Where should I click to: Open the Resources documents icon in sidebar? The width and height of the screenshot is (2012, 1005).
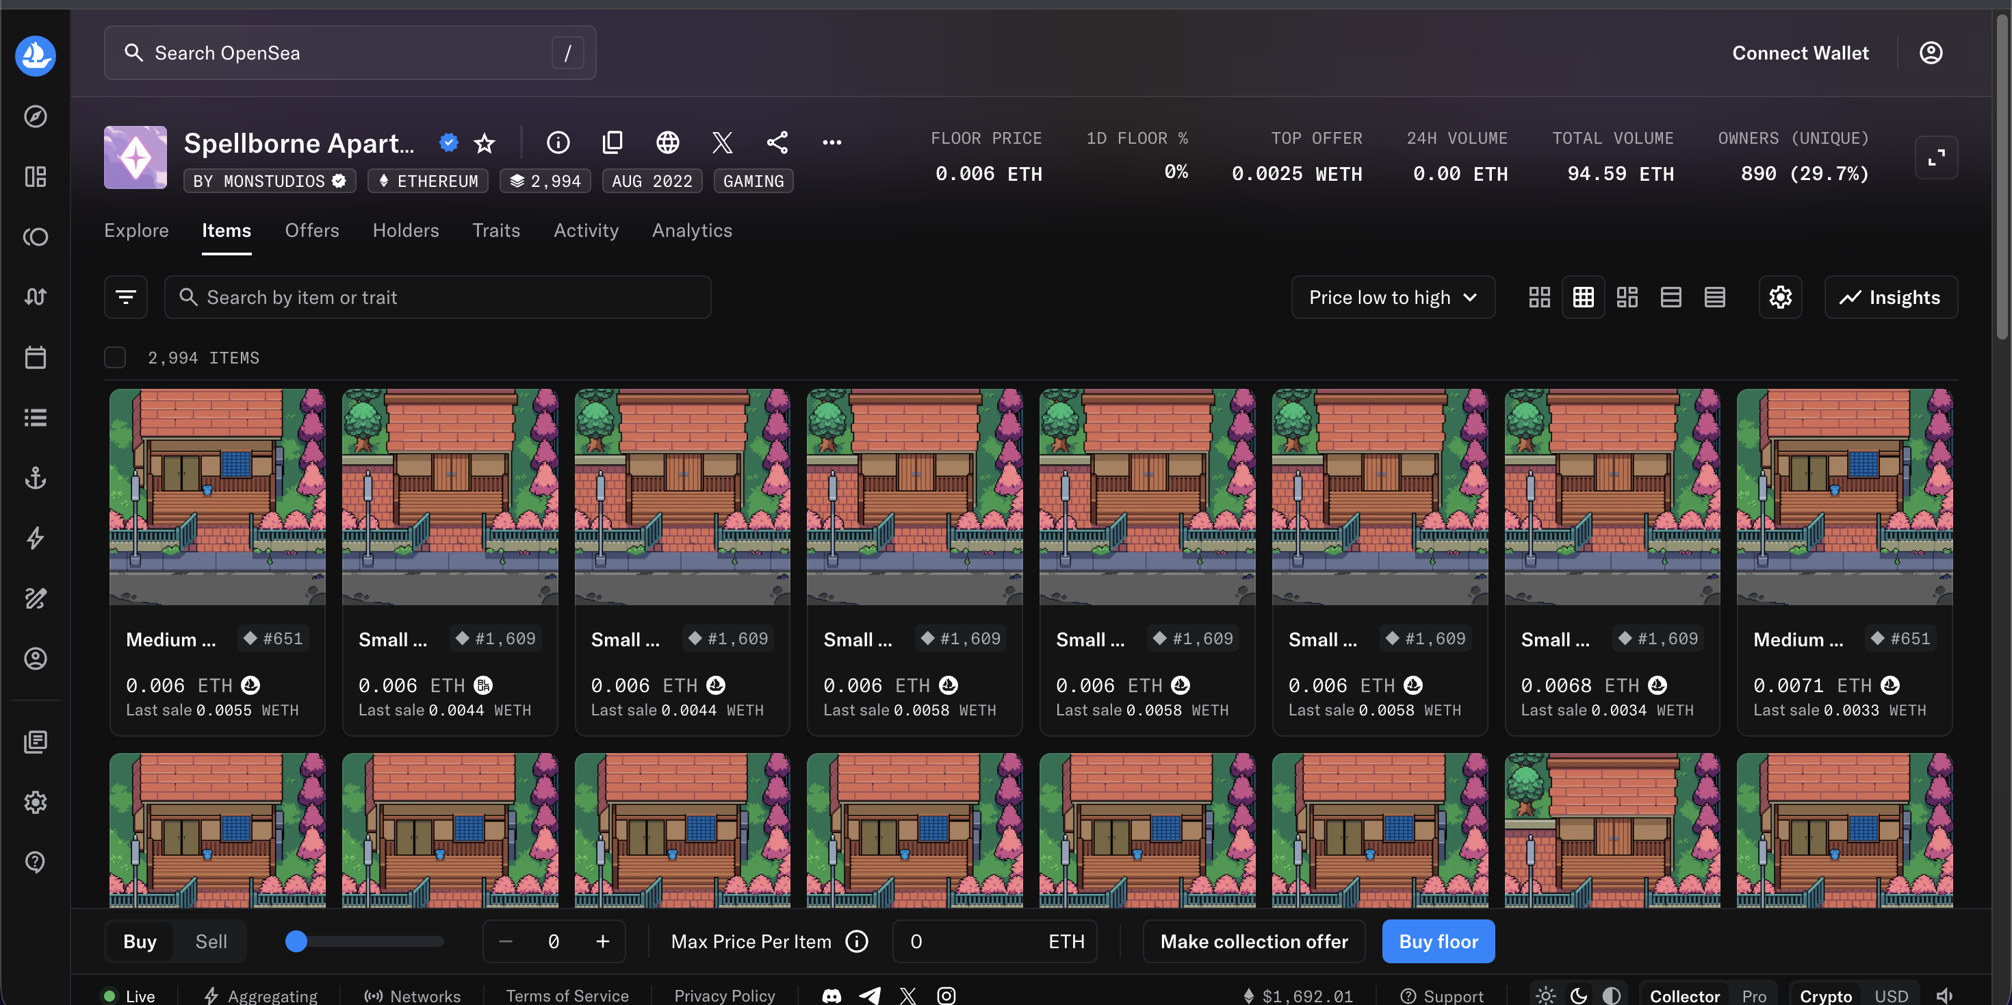pos(35,741)
